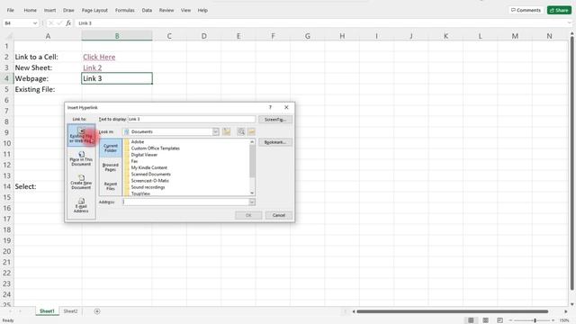
Task: Open the Formulas ribbon tab
Action: [125, 10]
